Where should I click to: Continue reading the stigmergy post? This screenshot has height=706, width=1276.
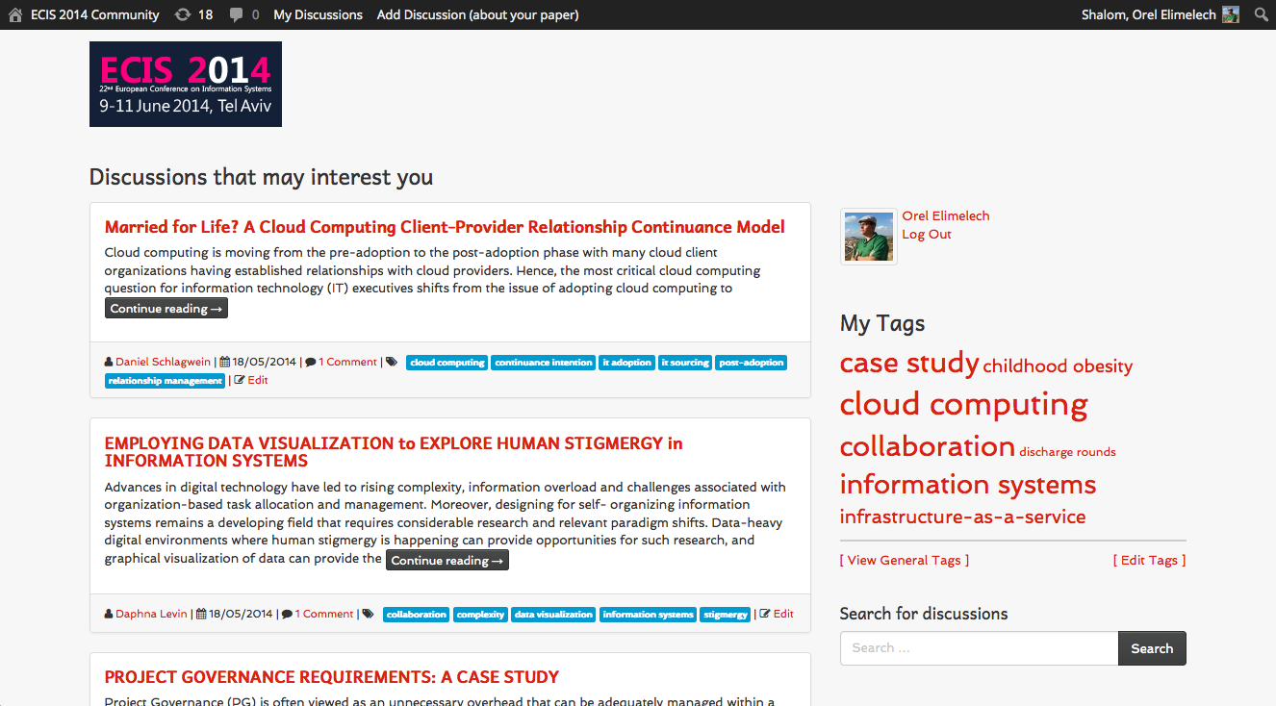447,561
